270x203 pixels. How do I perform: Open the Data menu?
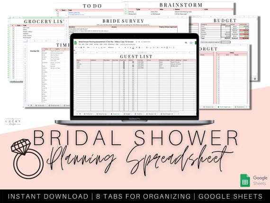101,44
